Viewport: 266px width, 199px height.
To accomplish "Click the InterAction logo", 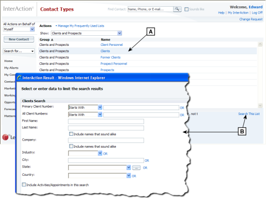I will [18, 9].
